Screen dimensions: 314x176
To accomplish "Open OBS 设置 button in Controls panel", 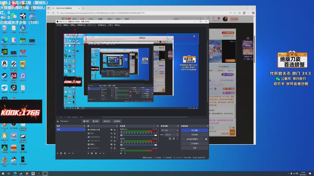I will pos(194,148).
